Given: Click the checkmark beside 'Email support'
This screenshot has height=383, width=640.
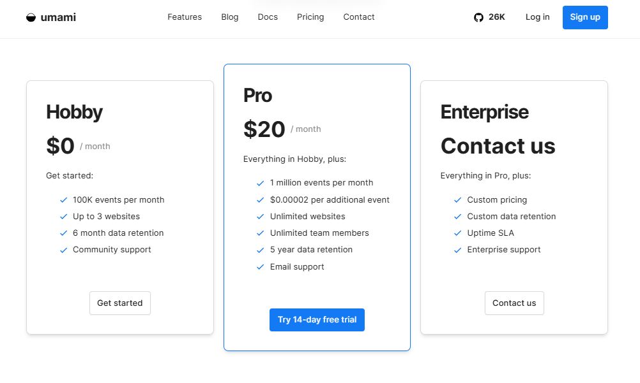Looking at the screenshot, I should pyautogui.click(x=260, y=266).
